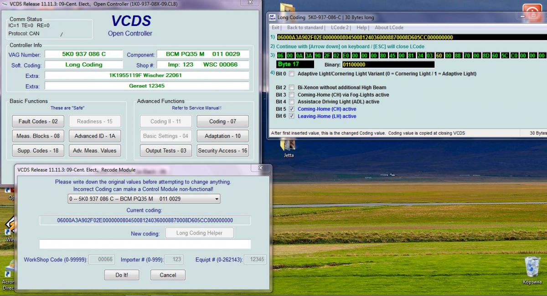
Task: Click Basic Settings - 04 button
Action: (165, 136)
